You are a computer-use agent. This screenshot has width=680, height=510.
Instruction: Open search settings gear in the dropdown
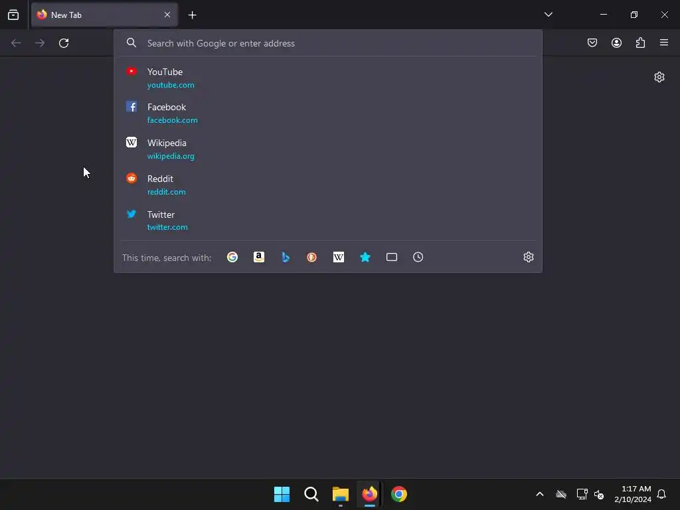pyautogui.click(x=528, y=257)
